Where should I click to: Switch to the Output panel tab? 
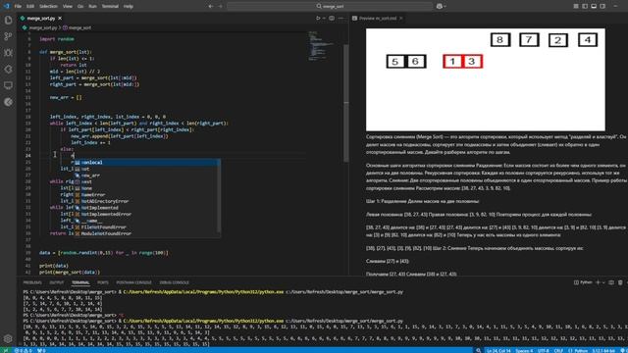point(57,282)
